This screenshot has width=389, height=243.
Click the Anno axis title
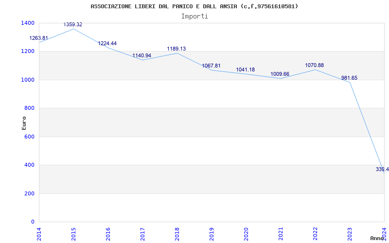click(x=376, y=238)
